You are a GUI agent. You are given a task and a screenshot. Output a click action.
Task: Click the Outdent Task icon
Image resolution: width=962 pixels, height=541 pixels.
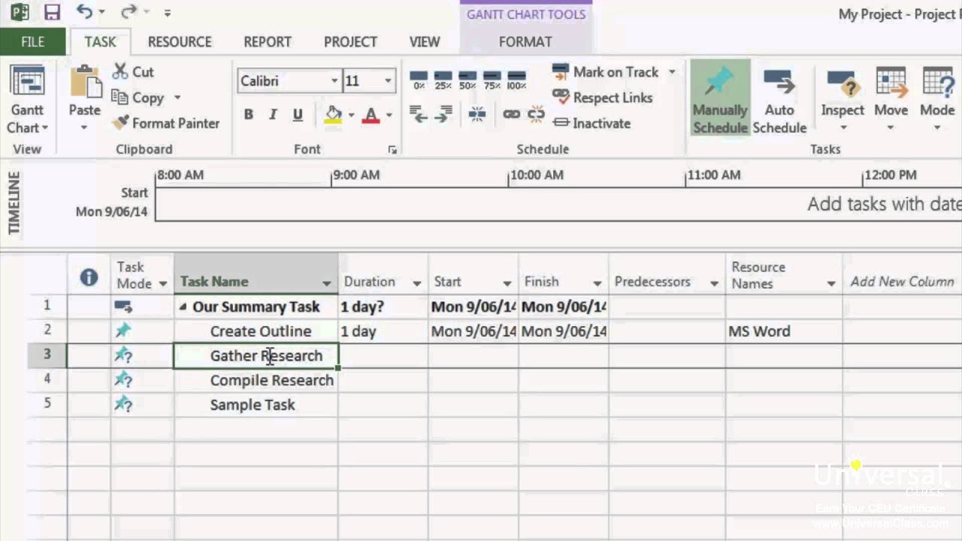click(x=419, y=114)
